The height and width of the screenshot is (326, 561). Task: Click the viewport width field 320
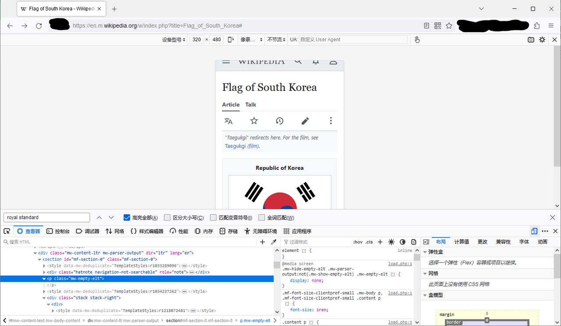click(197, 39)
